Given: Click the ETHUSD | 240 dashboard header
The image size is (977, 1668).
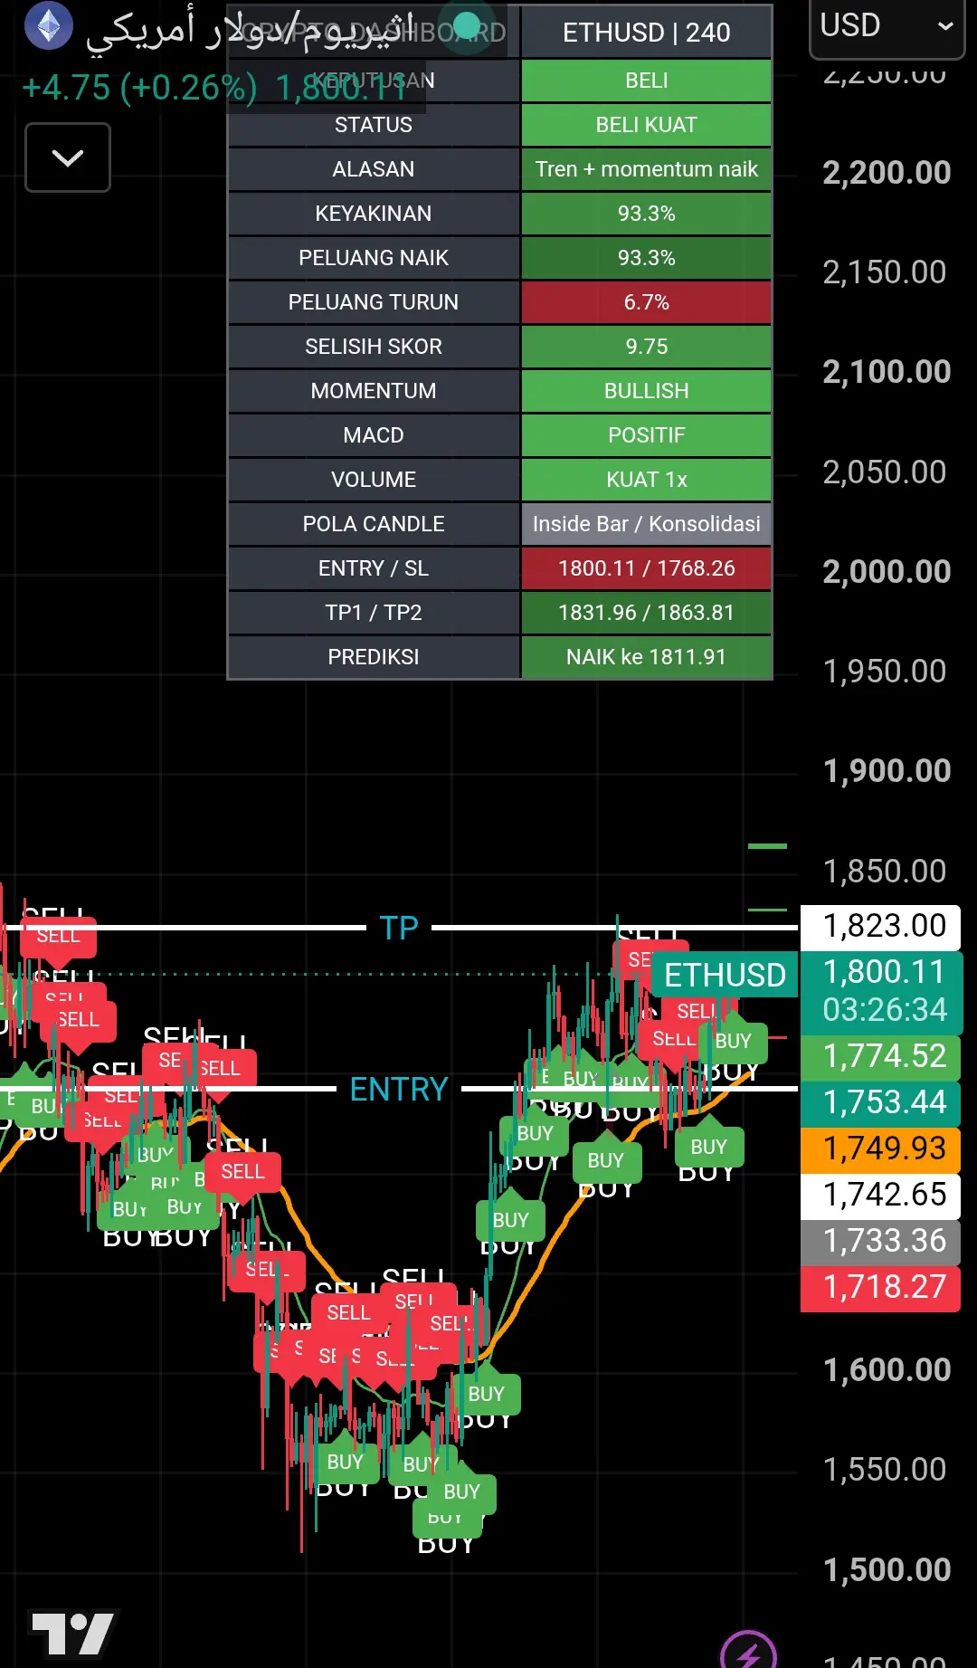Looking at the screenshot, I should click(x=646, y=33).
